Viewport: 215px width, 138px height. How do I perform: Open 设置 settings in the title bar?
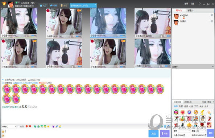tap(193, 4)
